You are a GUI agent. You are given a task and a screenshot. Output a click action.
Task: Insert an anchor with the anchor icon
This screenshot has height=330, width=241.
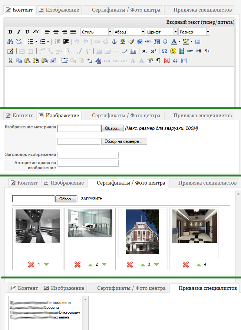coord(114,41)
